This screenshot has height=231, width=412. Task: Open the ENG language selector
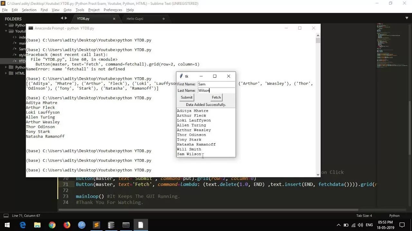pos(369,225)
